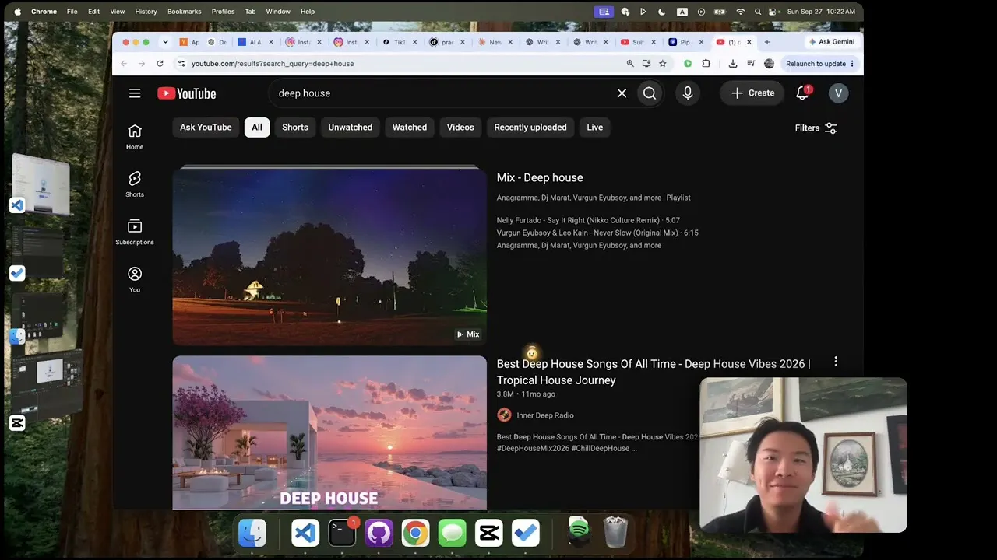Viewport: 997px width, 560px height.
Task: Open the Bookmarks menu
Action: [x=185, y=12]
